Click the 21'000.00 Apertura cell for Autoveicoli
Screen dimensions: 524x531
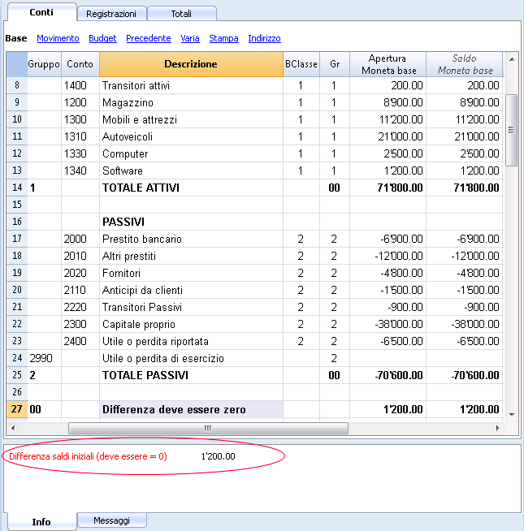click(388, 136)
